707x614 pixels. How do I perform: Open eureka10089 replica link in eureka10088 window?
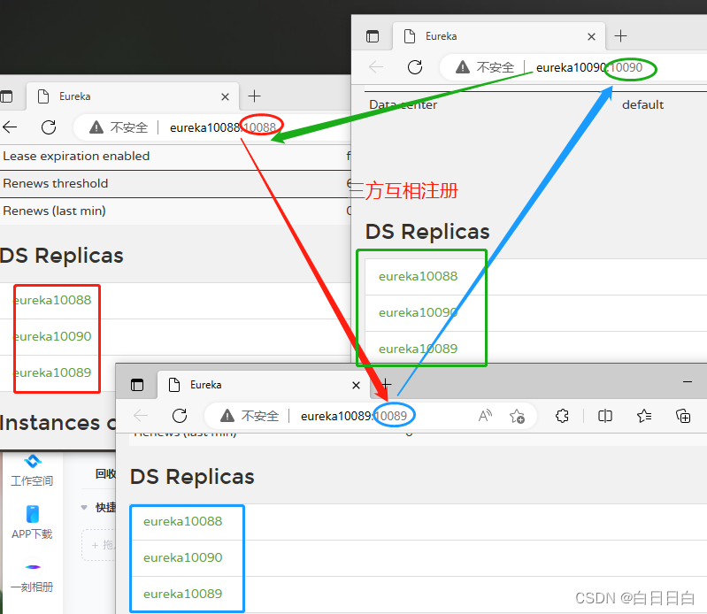(x=53, y=372)
